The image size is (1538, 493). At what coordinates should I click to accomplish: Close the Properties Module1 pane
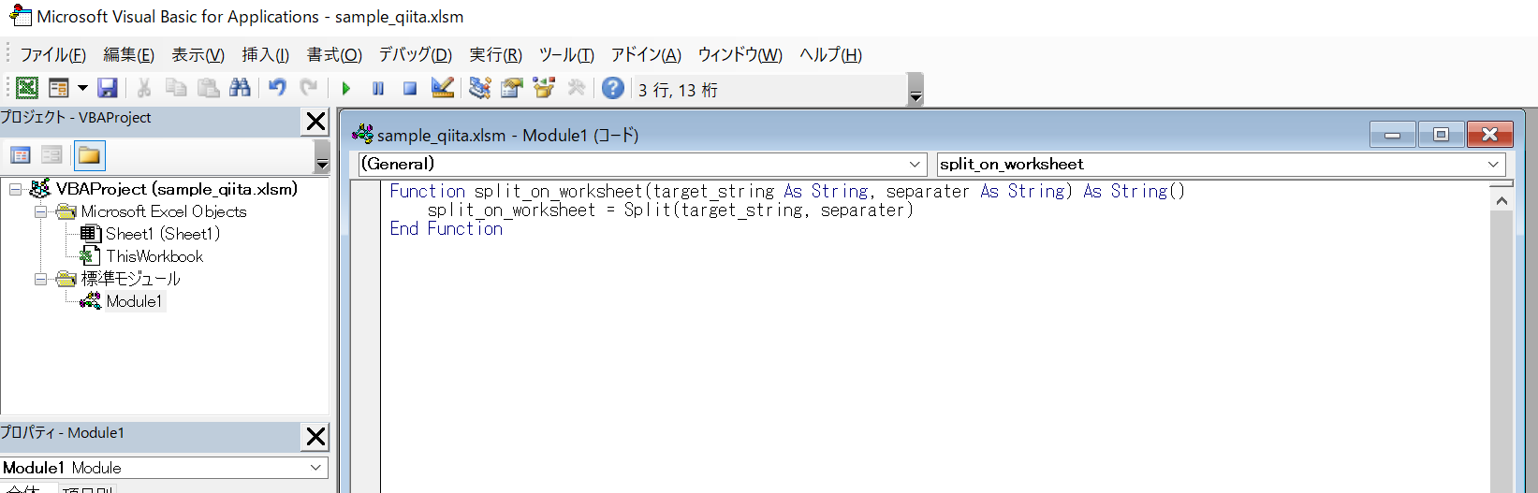(x=316, y=436)
